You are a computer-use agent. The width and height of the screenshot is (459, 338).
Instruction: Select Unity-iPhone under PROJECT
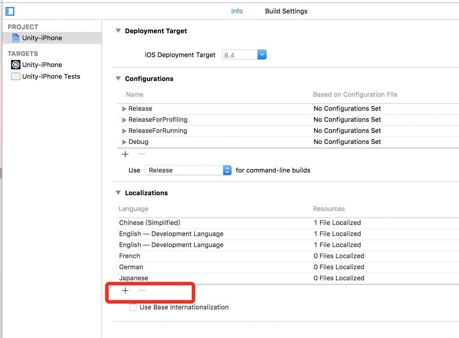[x=52, y=38]
